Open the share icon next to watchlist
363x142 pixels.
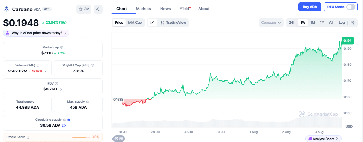click(x=98, y=9)
